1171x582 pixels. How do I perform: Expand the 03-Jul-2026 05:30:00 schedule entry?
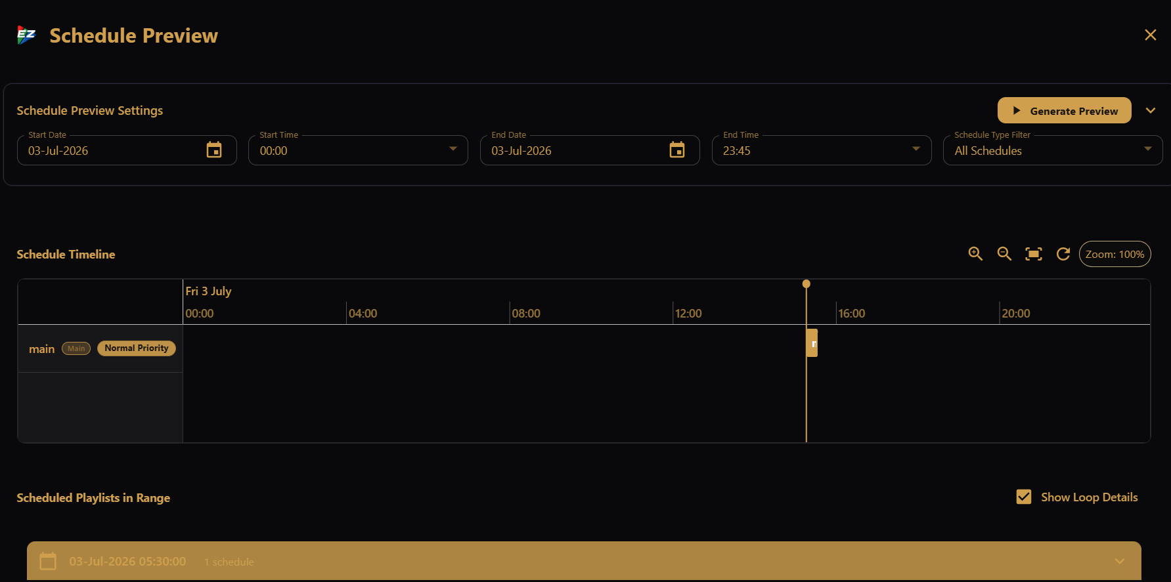click(1120, 561)
